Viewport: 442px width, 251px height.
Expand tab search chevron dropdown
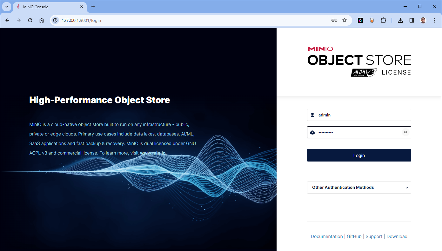7,7
